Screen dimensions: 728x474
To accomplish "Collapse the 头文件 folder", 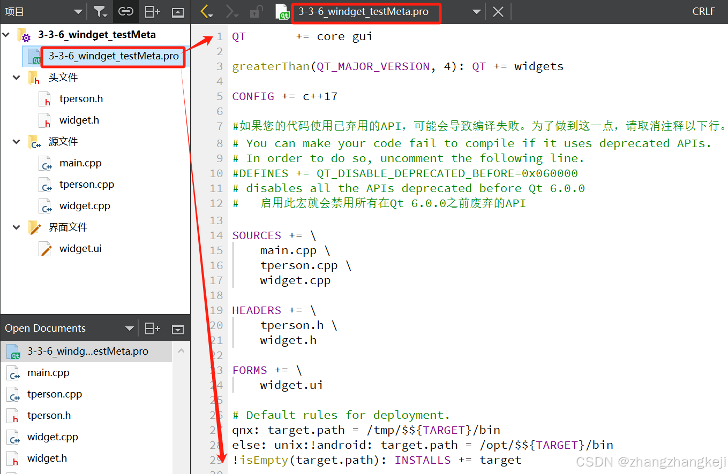I will (17, 78).
